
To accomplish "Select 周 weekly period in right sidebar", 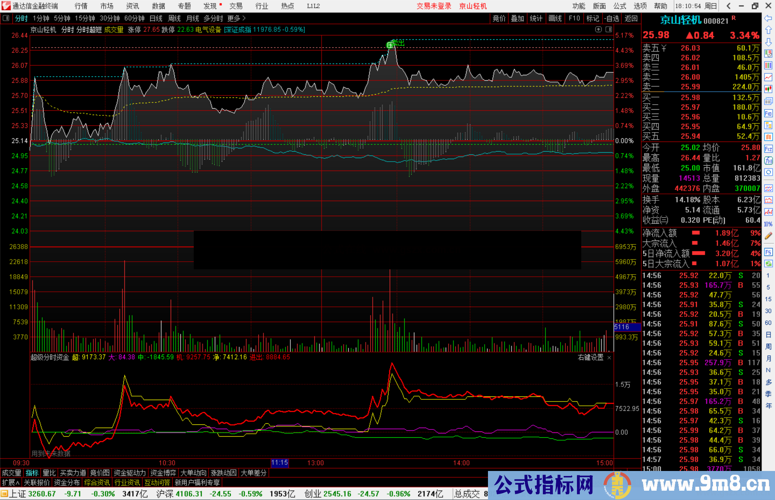I will [x=768, y=347].
